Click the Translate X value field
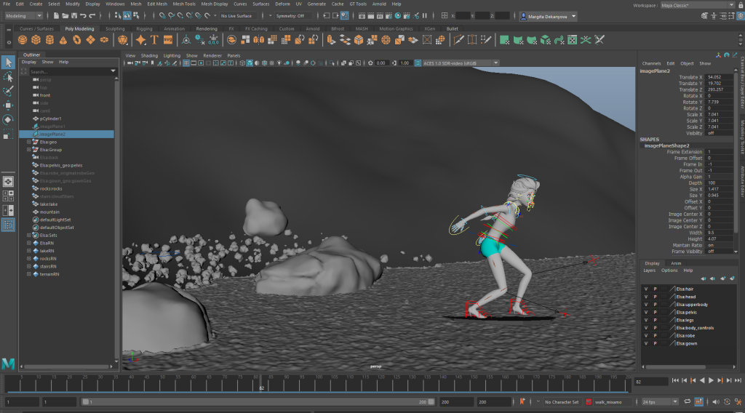This screenshot has width=745, height=413. 718,77
